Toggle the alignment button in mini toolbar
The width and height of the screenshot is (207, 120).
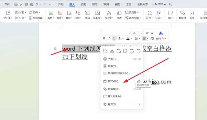coord(144,38)
